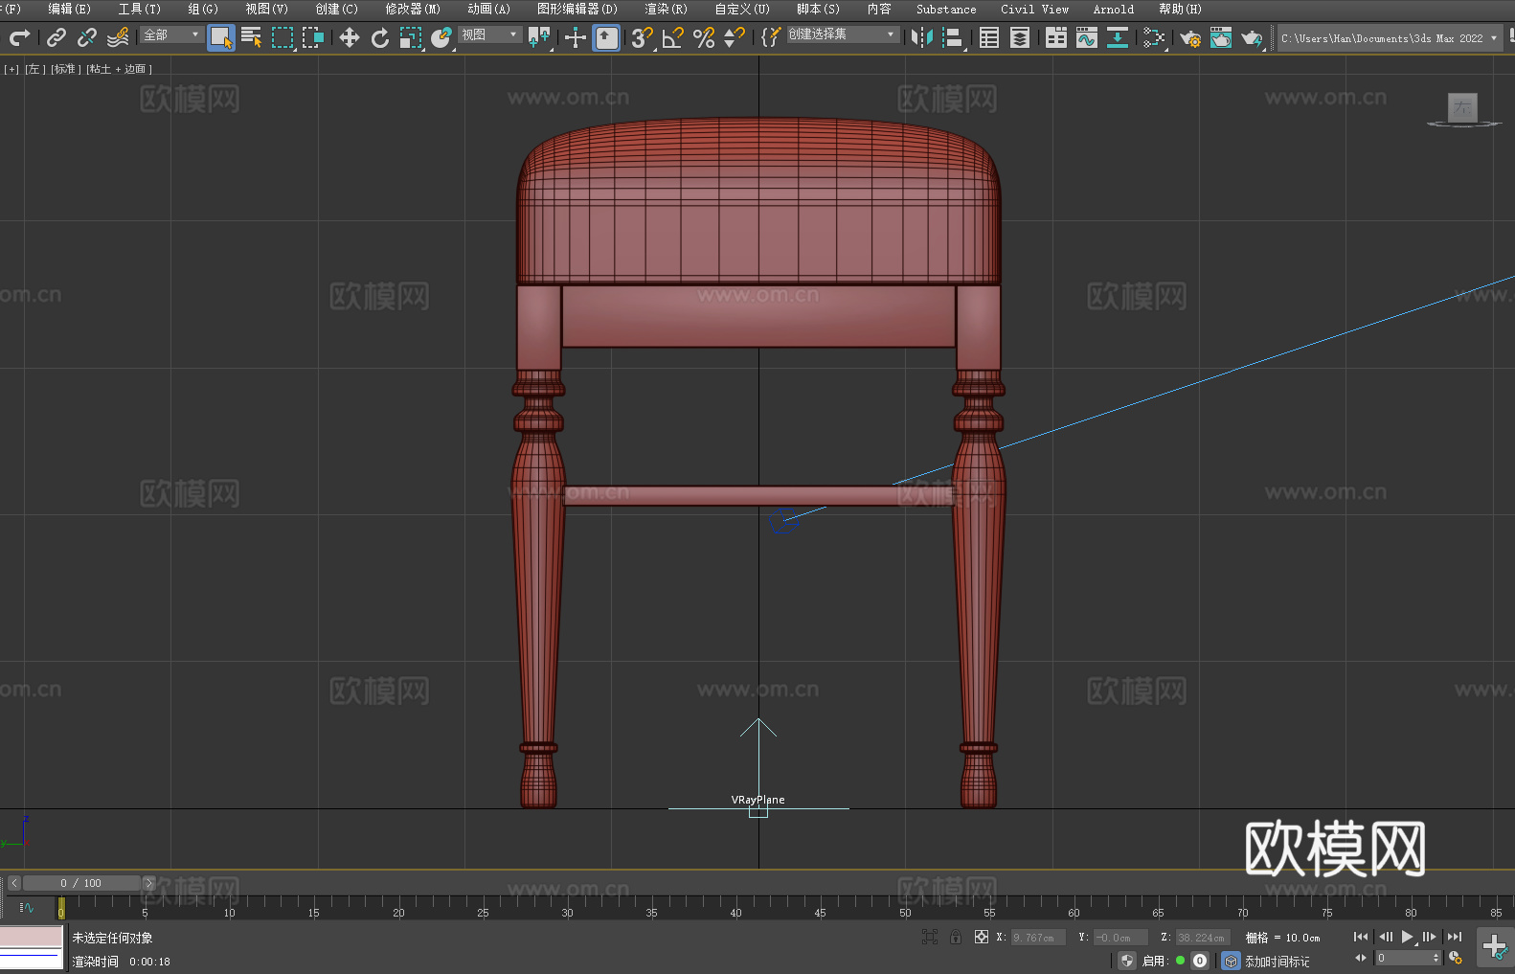Image resolution: width=1515 pixels, height=974 pixels.
Task: Click the Redo arrow icon
Action: click(19, 37)
